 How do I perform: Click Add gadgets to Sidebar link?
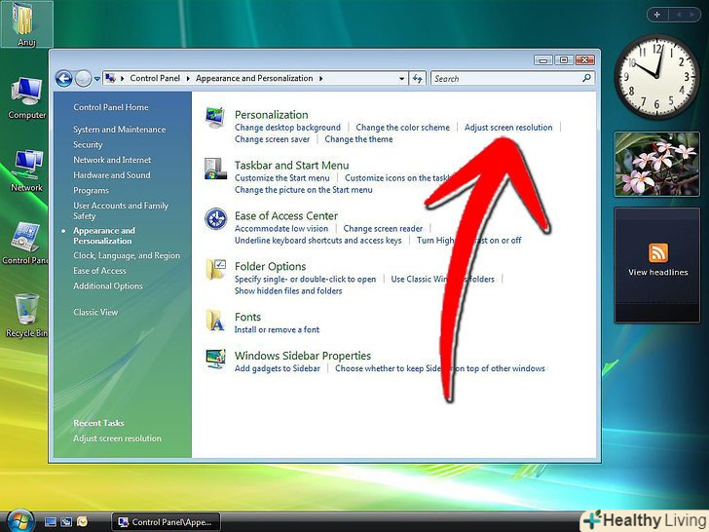[278, 368]
